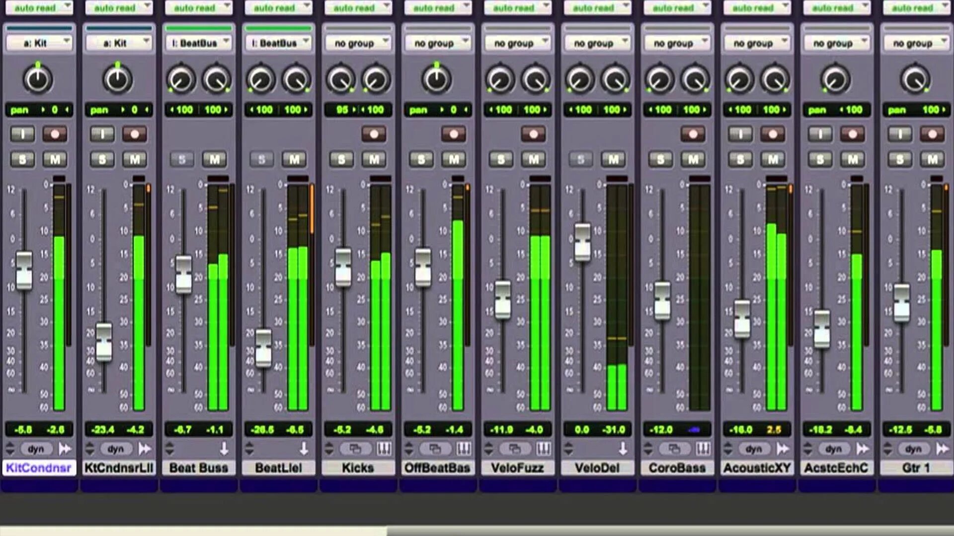Click aux input arrow icon on VeloDel

[623, 449]
